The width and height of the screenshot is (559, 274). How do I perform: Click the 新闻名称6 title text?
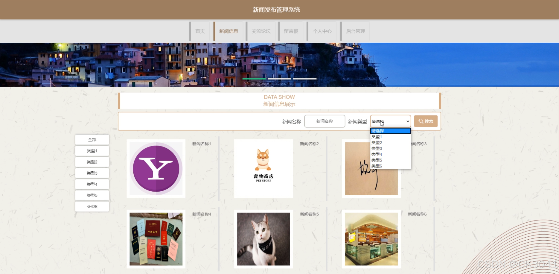tap(417, 214)
